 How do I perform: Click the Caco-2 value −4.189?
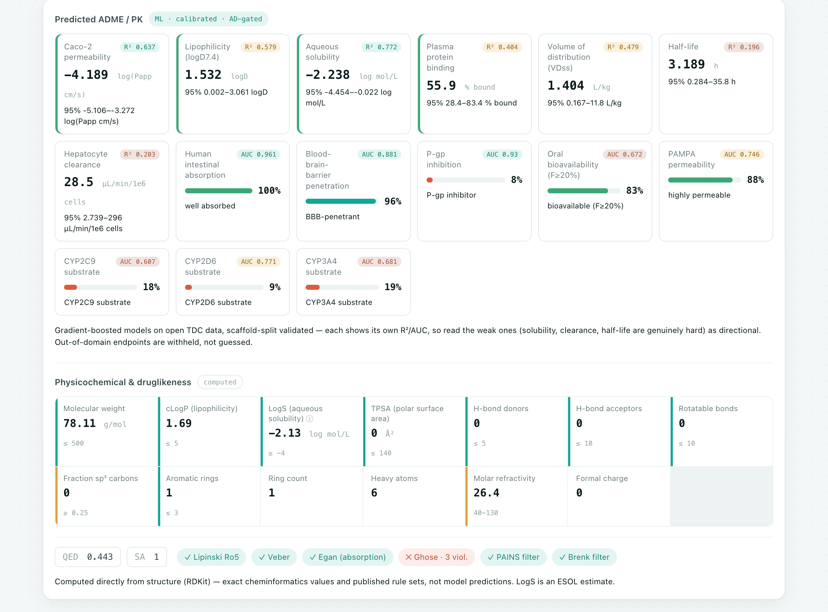[x=86, y=75]
